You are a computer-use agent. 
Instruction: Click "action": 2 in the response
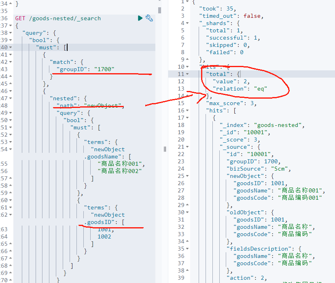pos(246,278)
